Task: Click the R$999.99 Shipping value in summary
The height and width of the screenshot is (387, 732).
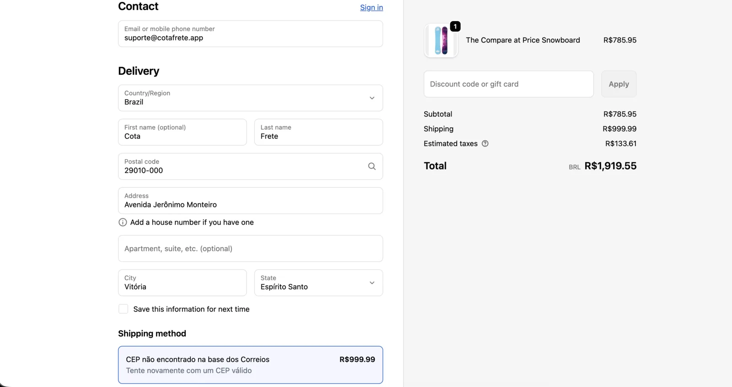Action: 619,129
